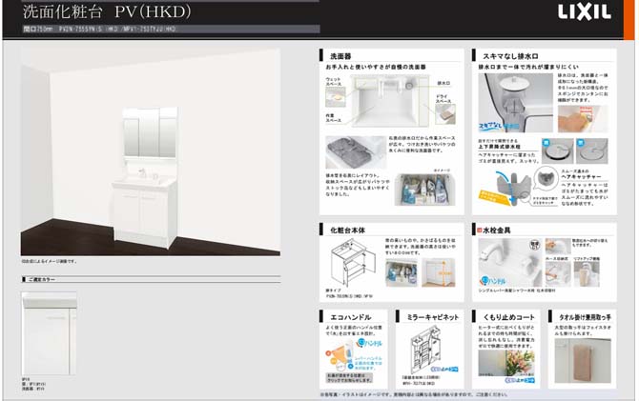Viewport: 639px width, 401px height.
Task: Open the mirror cabinet line drawing
Action: click(x=427, y=351)
